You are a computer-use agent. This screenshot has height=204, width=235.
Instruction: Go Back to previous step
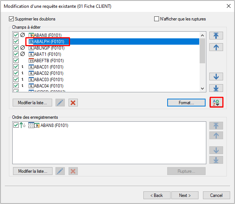[x=157, y=195]
